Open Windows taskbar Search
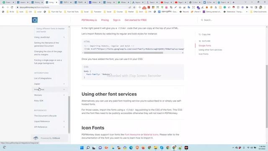The width and height of the screenshot is (268, 151). coord(88,148)
